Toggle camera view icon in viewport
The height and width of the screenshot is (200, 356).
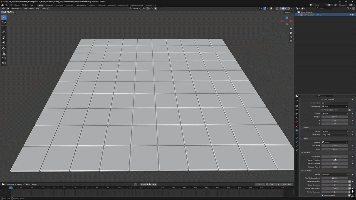coord(291,37)
